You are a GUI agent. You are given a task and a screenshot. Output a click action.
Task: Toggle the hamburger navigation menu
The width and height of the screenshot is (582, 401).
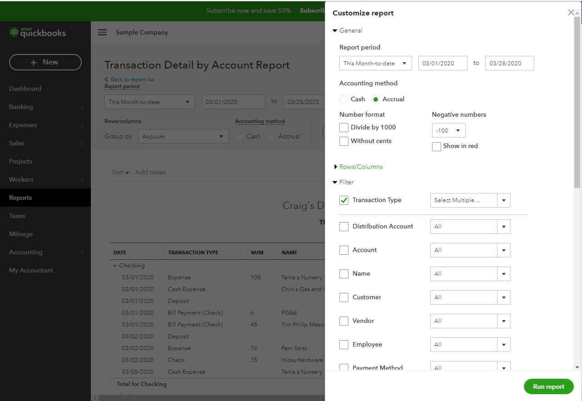tap(102, 32)
